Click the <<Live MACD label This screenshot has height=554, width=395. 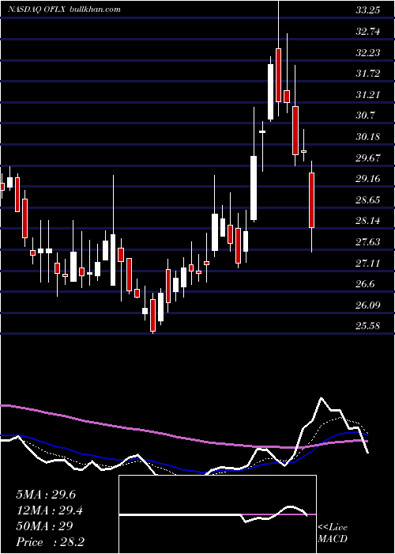pyautogui.click(x=333, y=533)
